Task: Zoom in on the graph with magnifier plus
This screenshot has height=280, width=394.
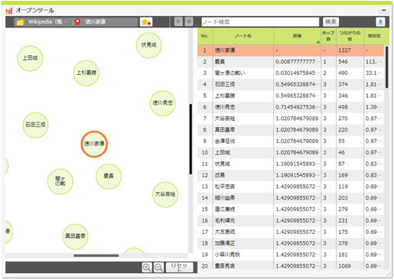Action: tap(147, 267)
